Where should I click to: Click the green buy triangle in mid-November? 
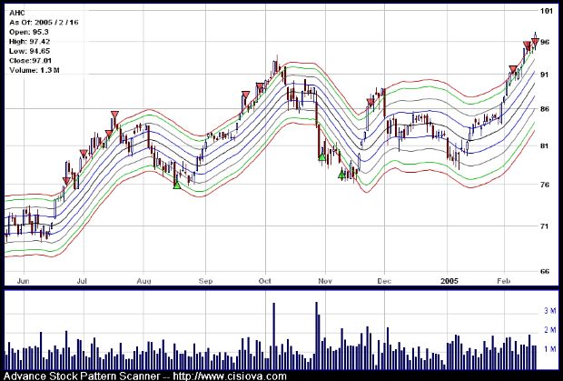341,175
